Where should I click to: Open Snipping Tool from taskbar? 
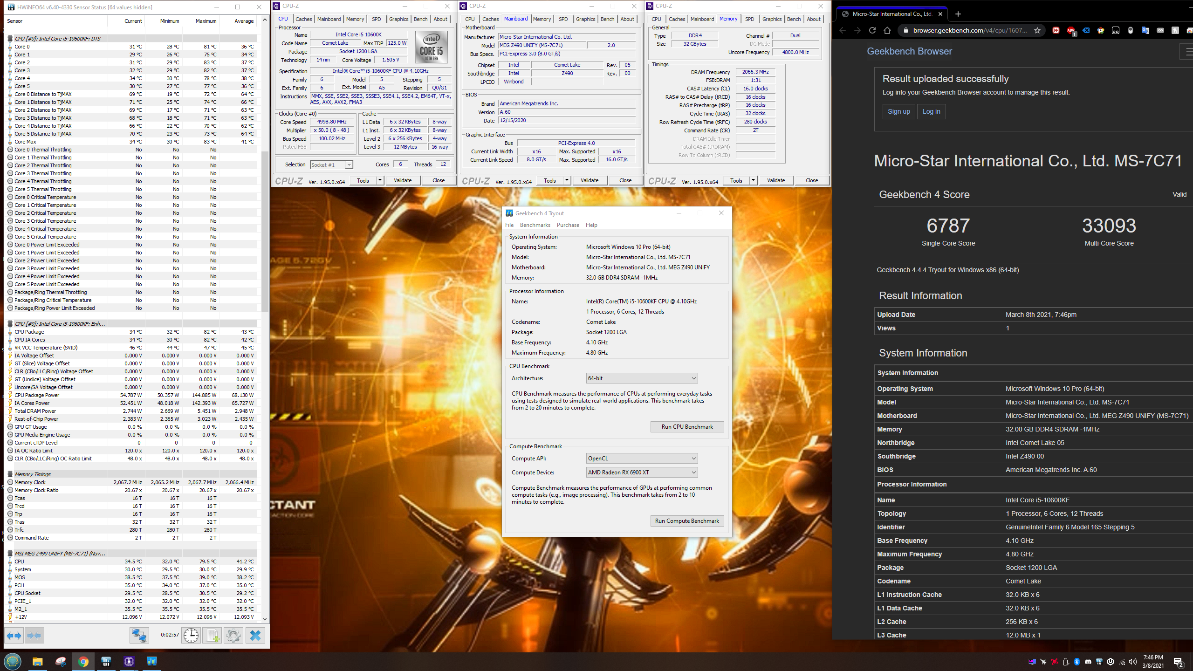click(x=61, y=661)
